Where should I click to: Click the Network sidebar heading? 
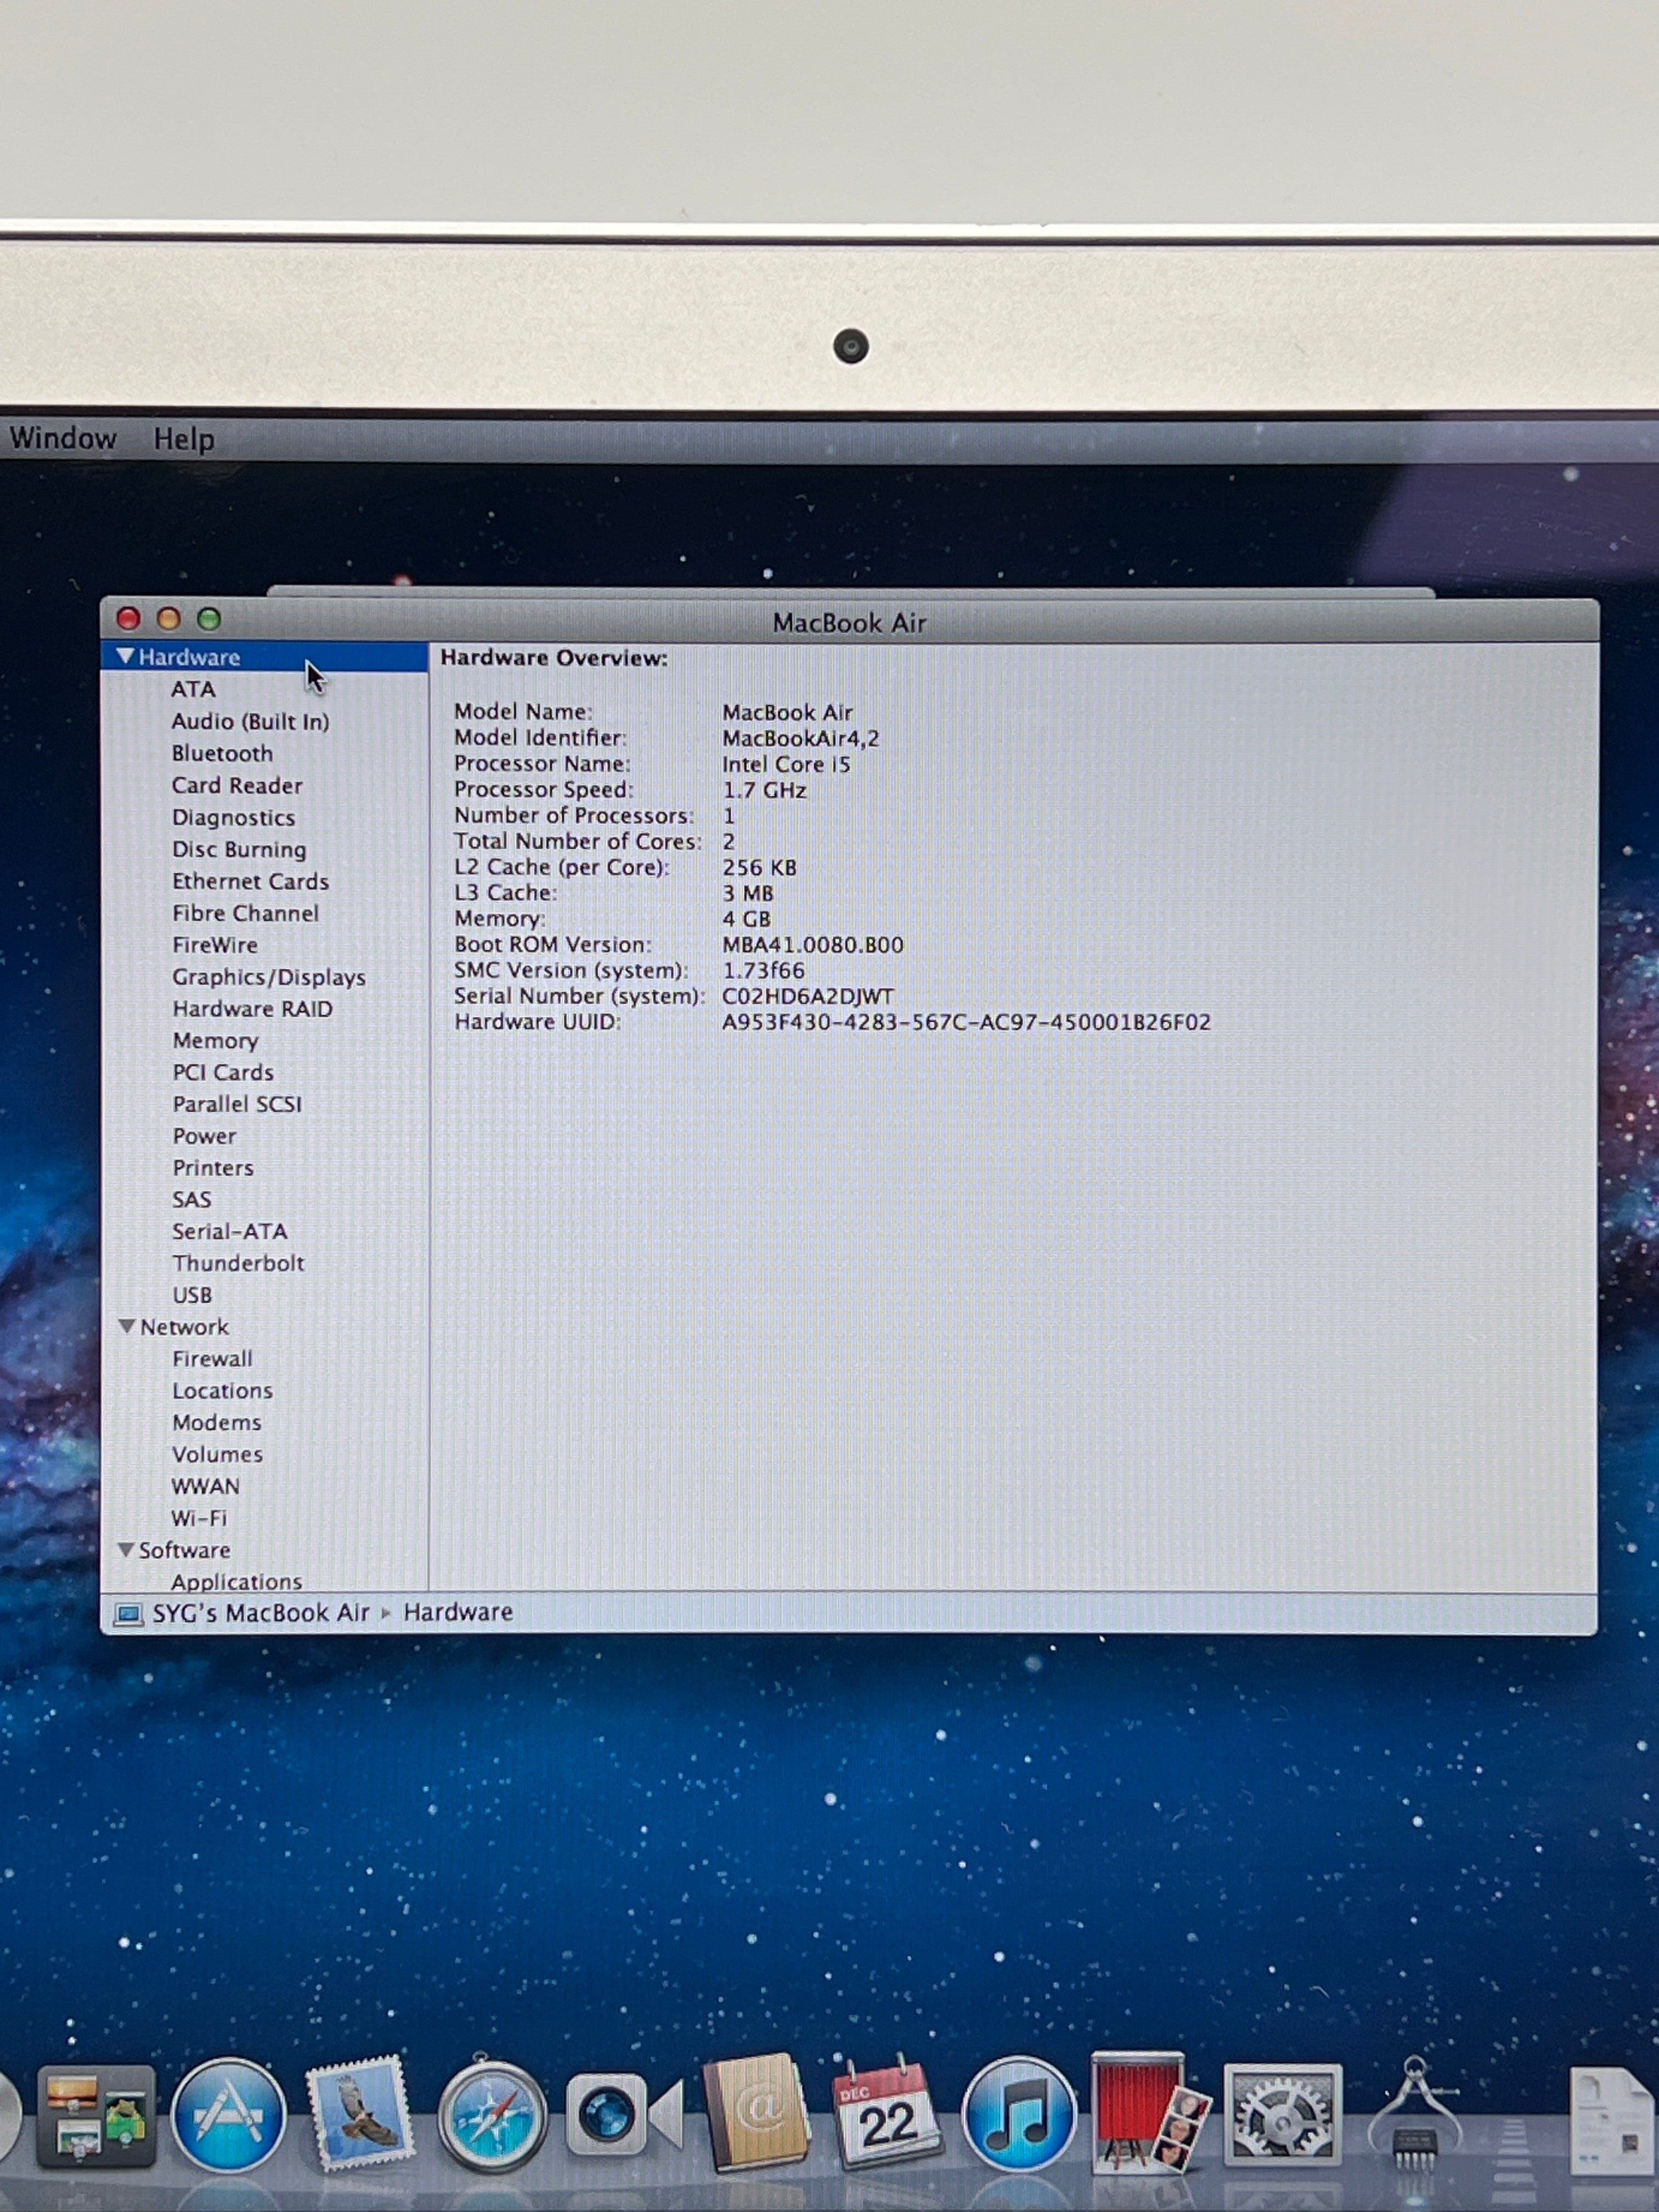184,1327
